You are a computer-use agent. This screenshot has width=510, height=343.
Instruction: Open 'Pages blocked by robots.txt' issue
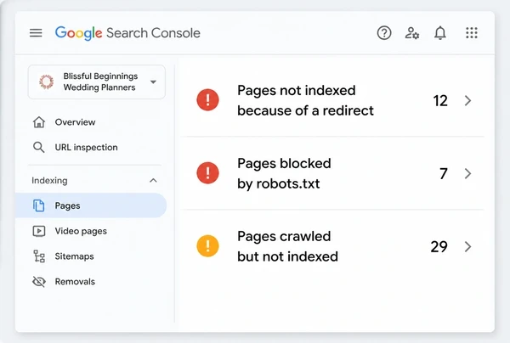[x=332, y=173]
